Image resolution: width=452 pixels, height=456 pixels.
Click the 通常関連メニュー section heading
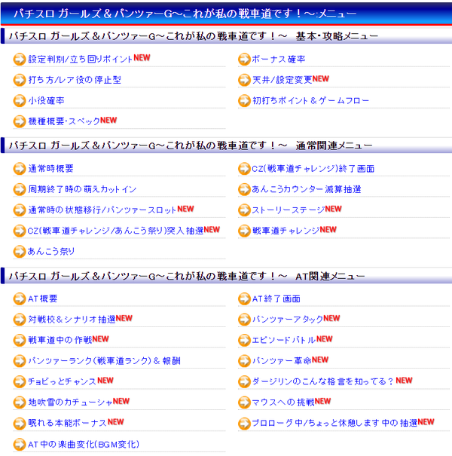[x=226, y=145]
